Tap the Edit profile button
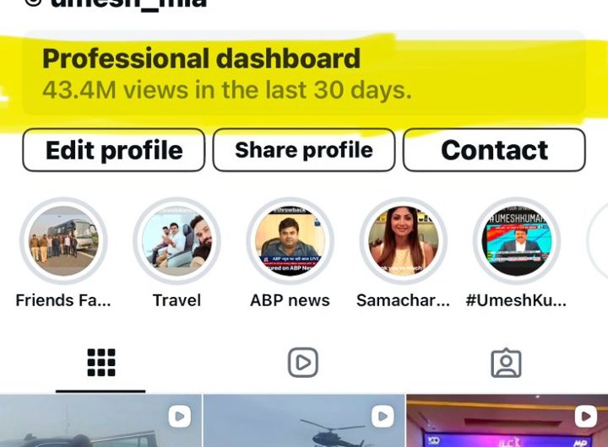Viewport: 608px width, 447px height. click(114, 150)
